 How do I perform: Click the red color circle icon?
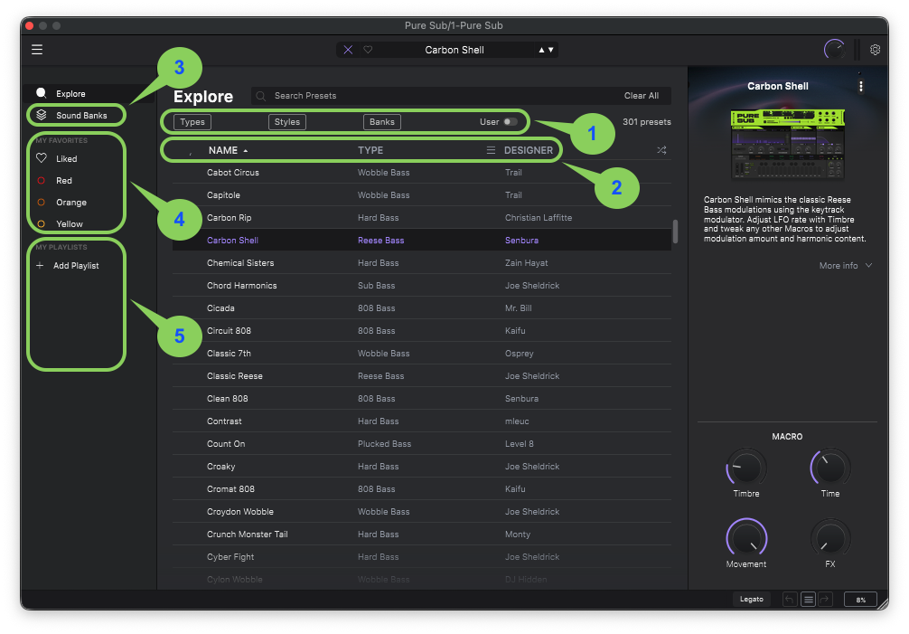pyautogui.click(x=42, y=180)
